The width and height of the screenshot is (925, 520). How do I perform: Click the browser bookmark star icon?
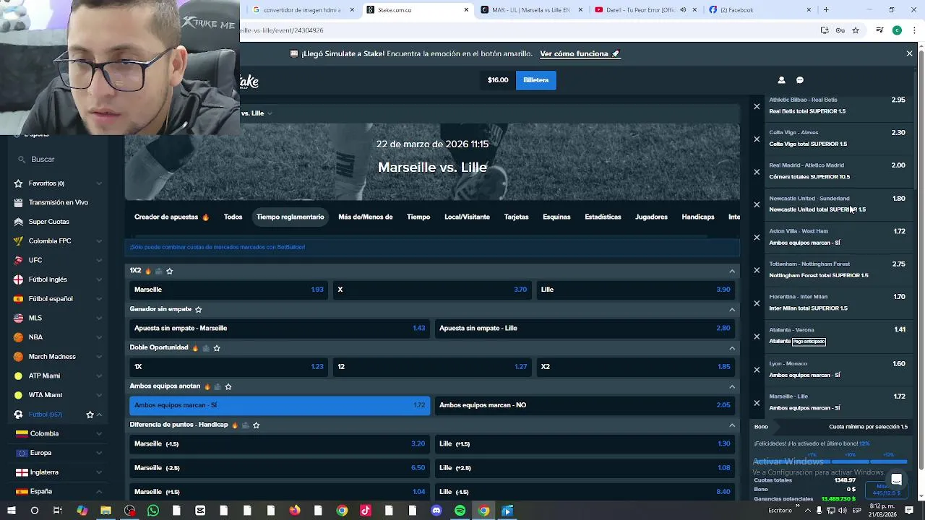856,30
